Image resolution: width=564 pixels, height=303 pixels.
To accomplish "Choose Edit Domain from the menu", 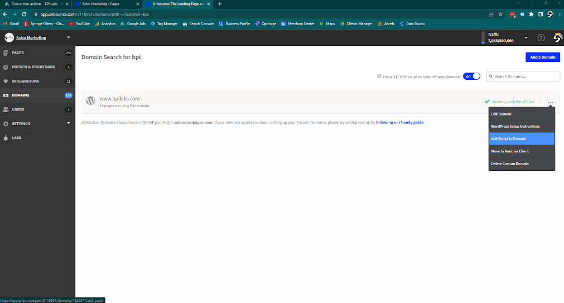I will point(522,114).
